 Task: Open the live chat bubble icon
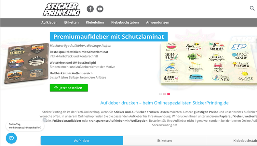[x=11, y=138]
